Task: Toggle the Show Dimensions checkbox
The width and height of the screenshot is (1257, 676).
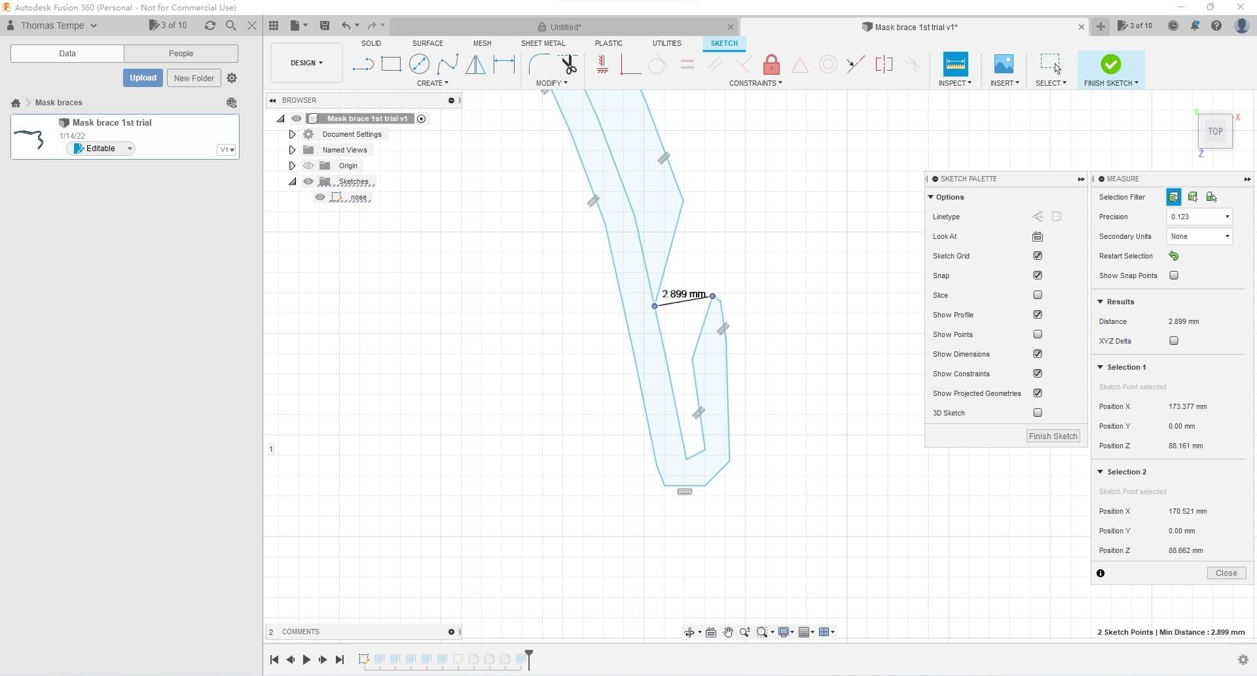Action: point(1038,354)
